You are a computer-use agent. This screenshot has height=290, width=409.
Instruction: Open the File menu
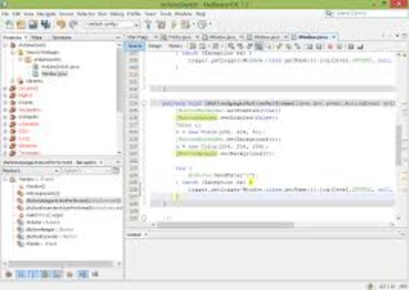[5, 13]
